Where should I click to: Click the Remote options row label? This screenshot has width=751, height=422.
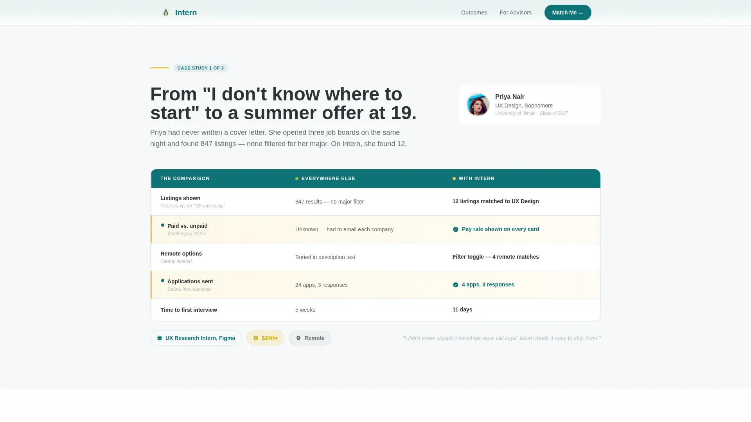(x=181, y=254)
